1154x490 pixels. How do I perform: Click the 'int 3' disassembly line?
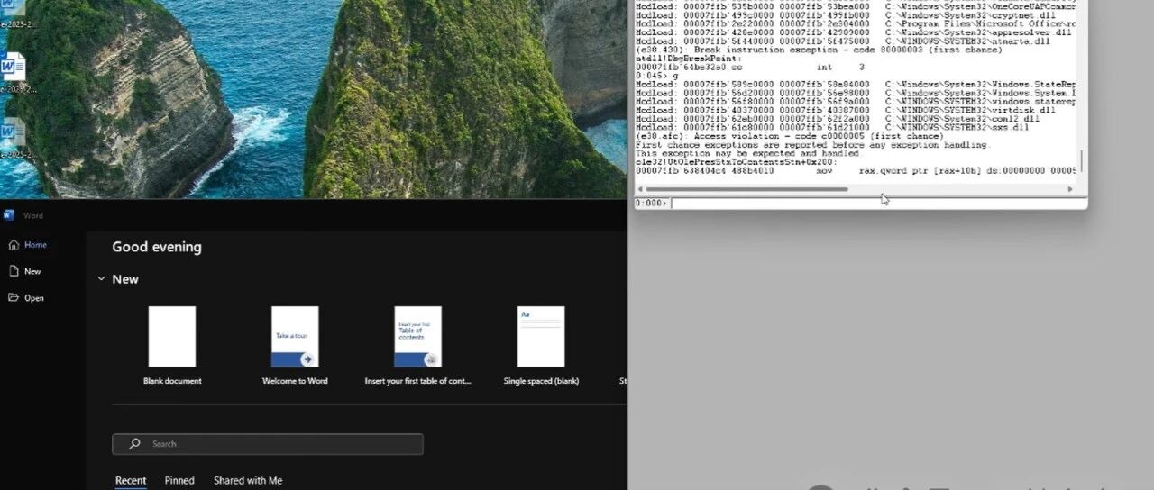click(749, 68)
